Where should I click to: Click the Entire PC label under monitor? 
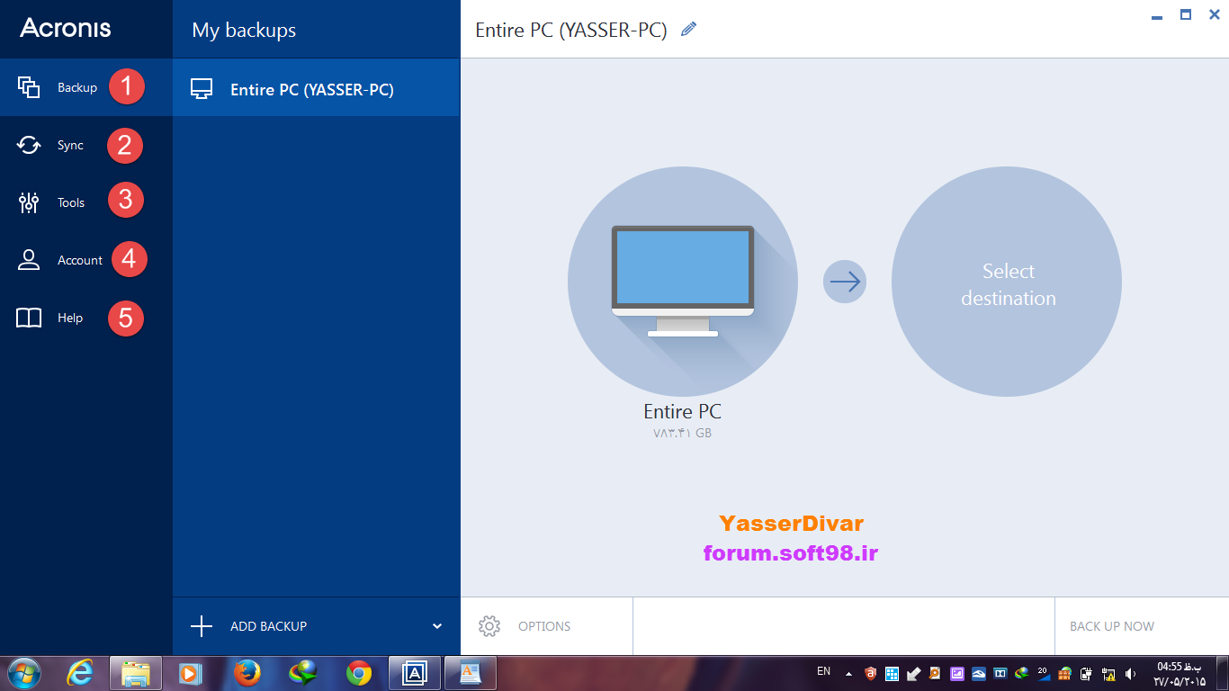pos(682,411)
